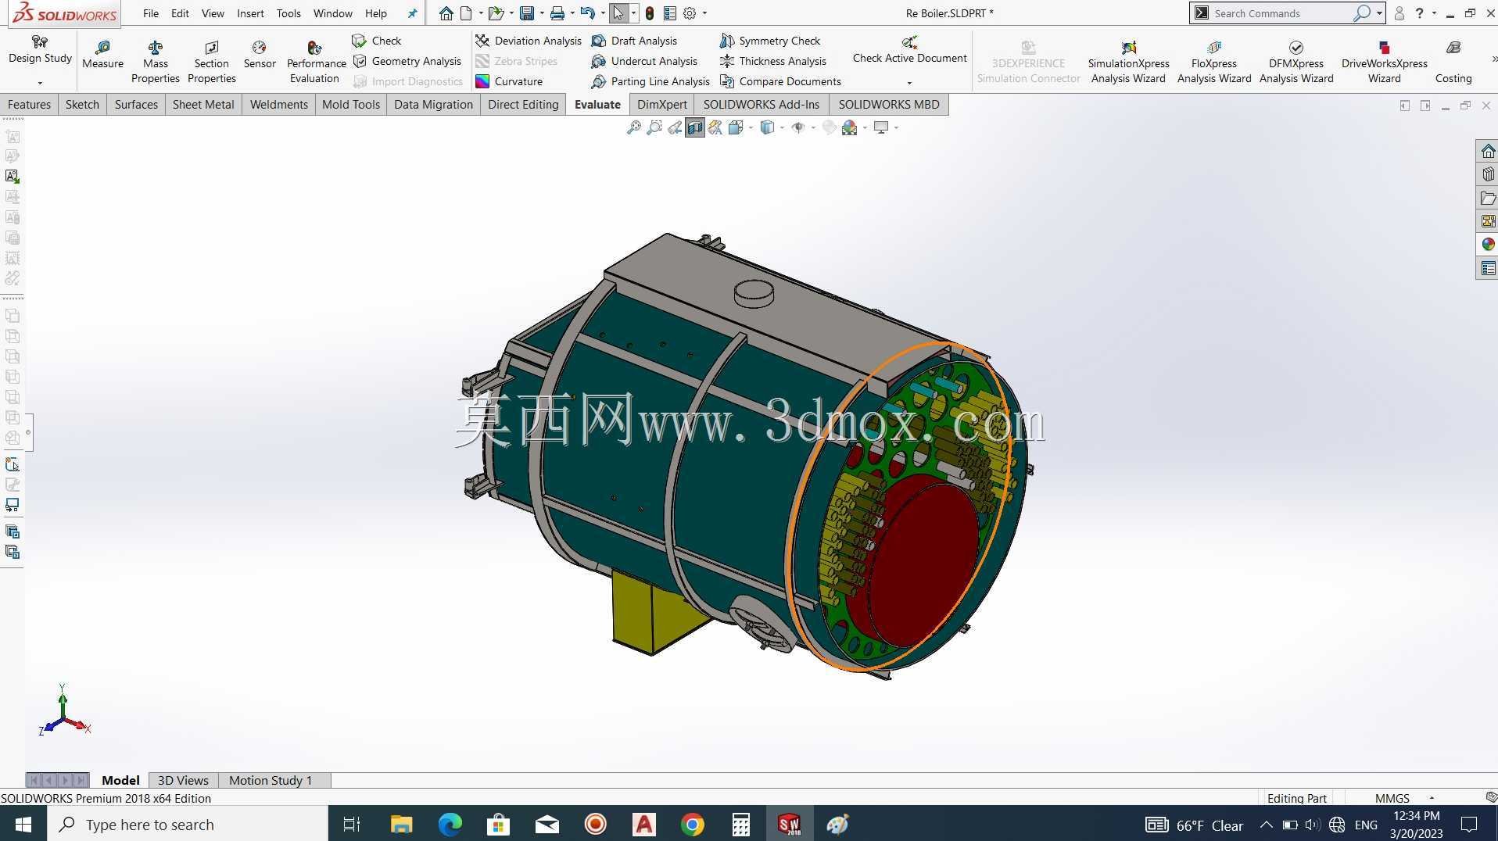Open SimulationXpress Analysis Wizard
Screen dimensions: 1498x841
tap(1128, 62)
